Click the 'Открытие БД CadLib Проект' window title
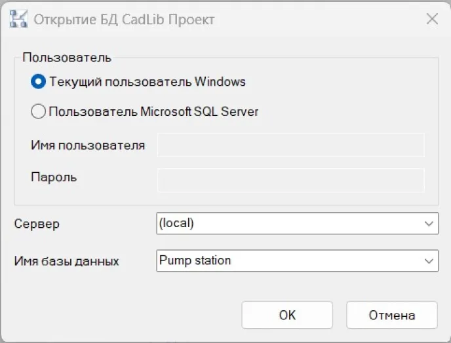 click(x=124, y=20)
